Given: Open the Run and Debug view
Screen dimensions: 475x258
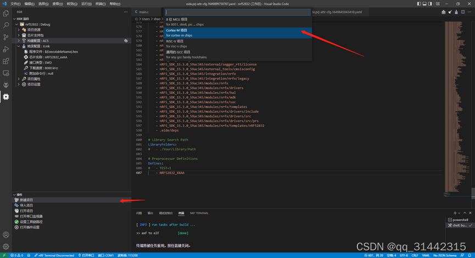Looking at the screenshot, I should click(5, 49).
